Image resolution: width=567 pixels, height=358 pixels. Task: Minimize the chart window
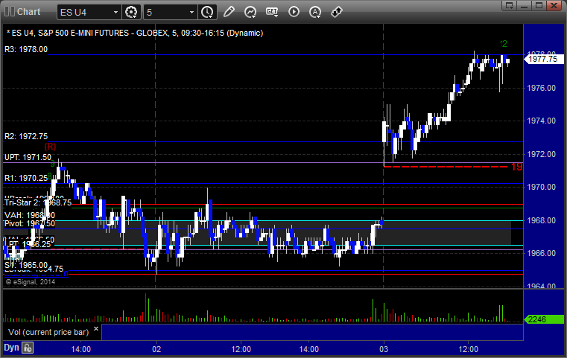point(525,5)
